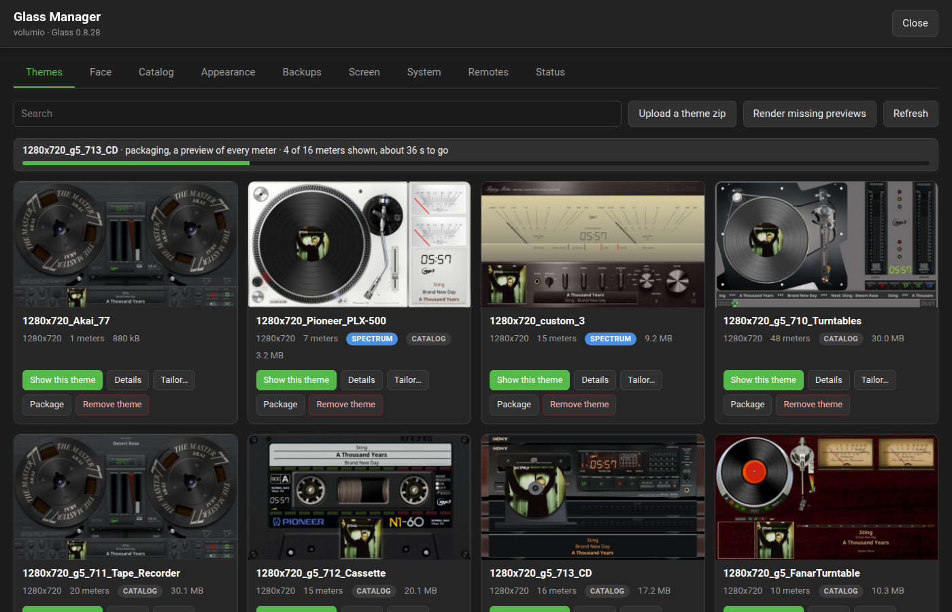952x612 pixels.
Task: Open the Catalog tab
Action: click(156, 72)
